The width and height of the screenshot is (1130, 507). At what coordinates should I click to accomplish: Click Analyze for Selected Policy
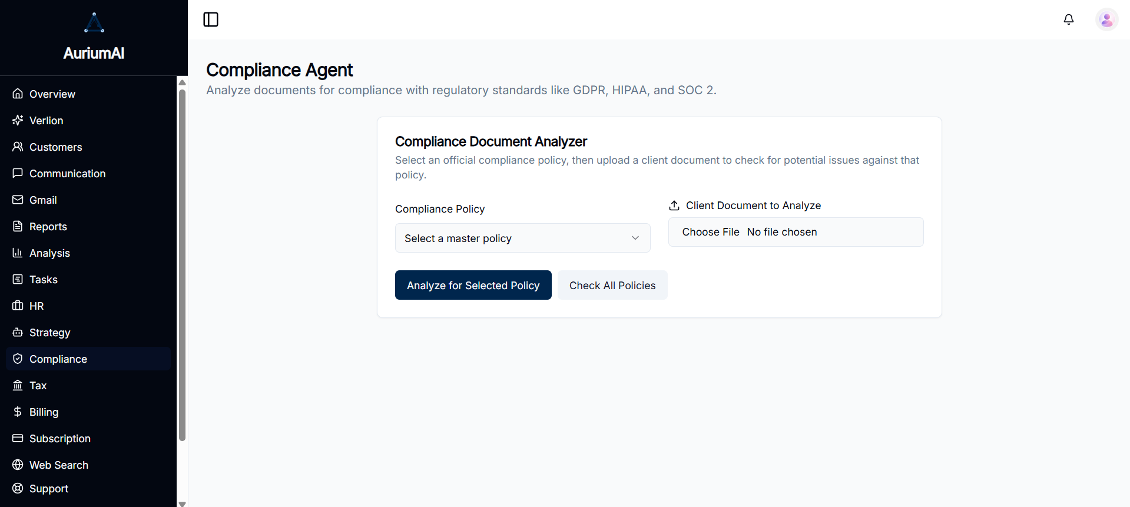coord(473,285)
